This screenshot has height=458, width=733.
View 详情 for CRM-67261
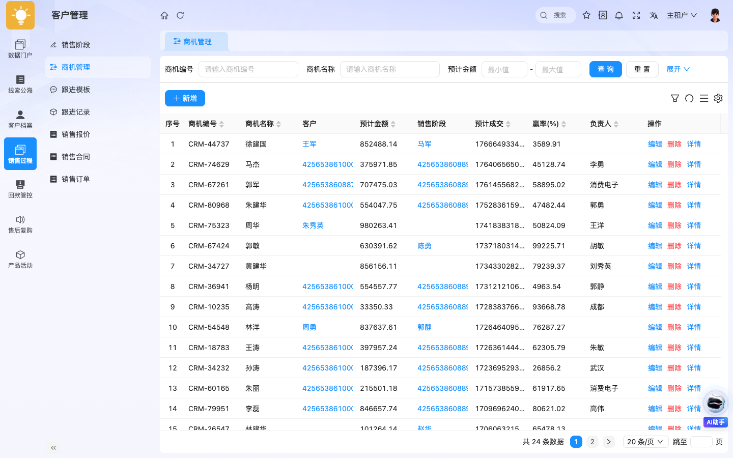click(x=694, y=185)
